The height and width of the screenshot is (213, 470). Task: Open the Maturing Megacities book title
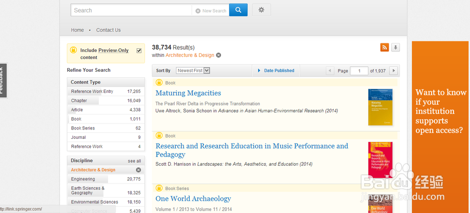click(x=188, y=93)
